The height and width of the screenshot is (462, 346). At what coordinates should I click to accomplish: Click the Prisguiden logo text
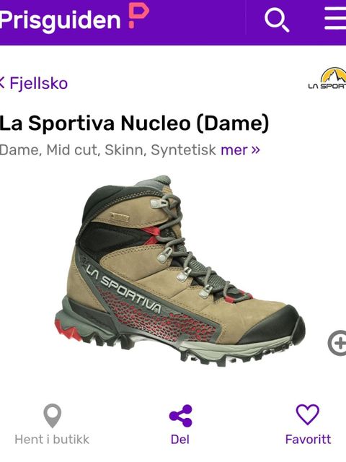[x=61, y=19]
